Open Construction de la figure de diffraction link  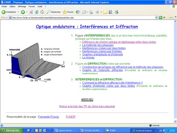pos(122,67)
